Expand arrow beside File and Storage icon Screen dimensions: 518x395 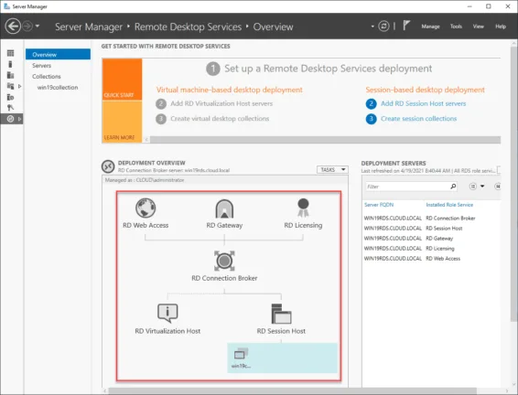[20, 86]
